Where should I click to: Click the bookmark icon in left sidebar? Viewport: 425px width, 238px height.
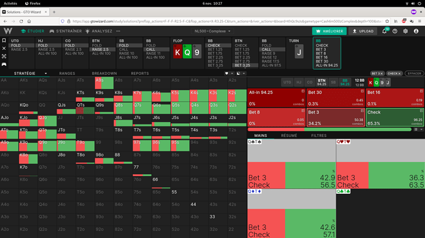click(x=4, y=40)
